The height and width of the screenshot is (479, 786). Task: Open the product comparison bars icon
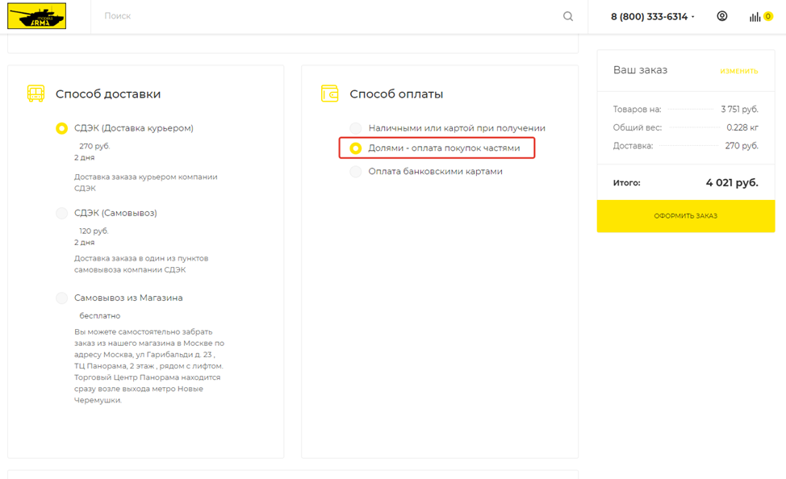(x=755, y=17)
